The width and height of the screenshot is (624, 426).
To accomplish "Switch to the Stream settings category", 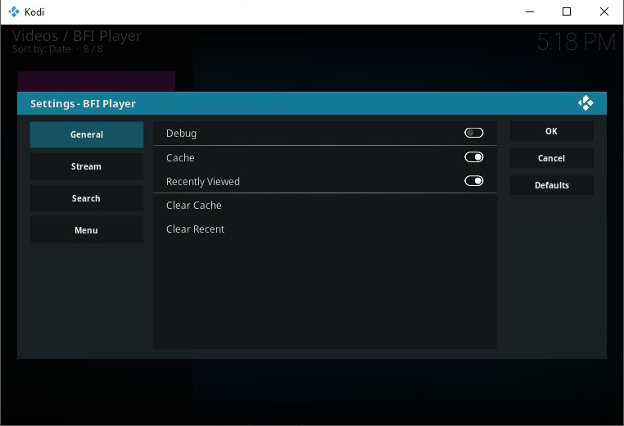I will click(87, 166).
